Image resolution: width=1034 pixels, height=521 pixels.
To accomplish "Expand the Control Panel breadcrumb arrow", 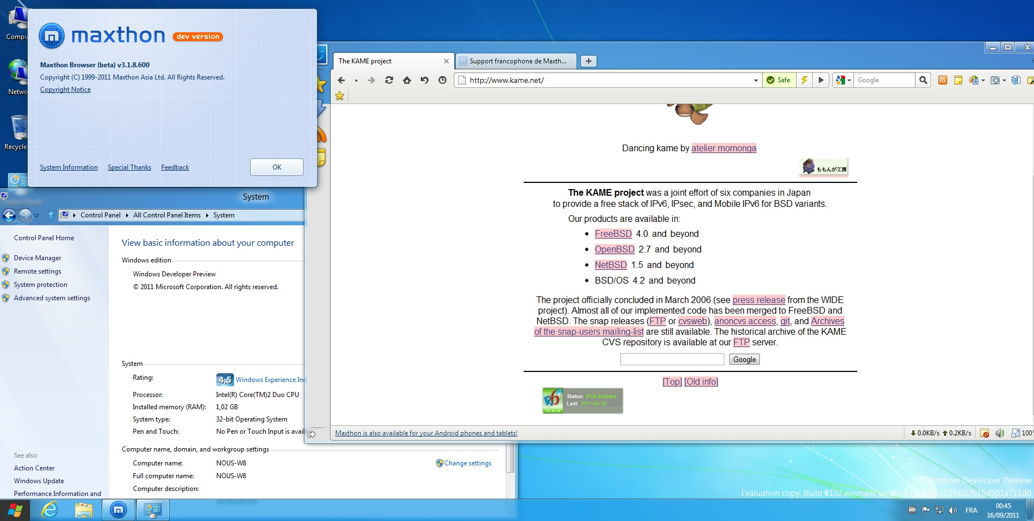I will (127, 215).
